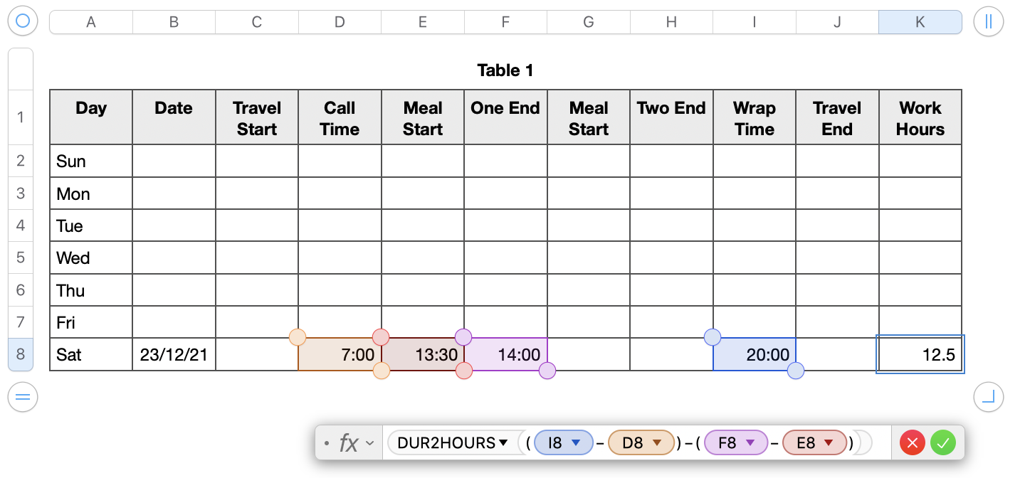Click the fx function icon
This screenshot has width=1025, height=478.
[x=349, y=443]
